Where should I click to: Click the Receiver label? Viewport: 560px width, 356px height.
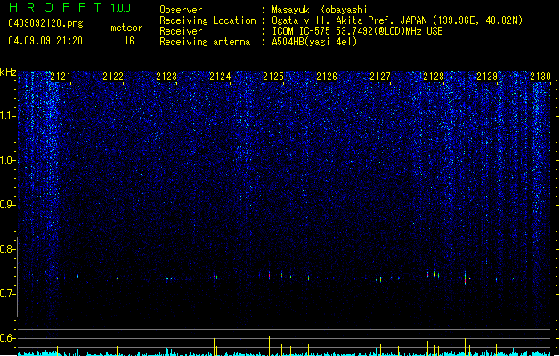[181, 31]
